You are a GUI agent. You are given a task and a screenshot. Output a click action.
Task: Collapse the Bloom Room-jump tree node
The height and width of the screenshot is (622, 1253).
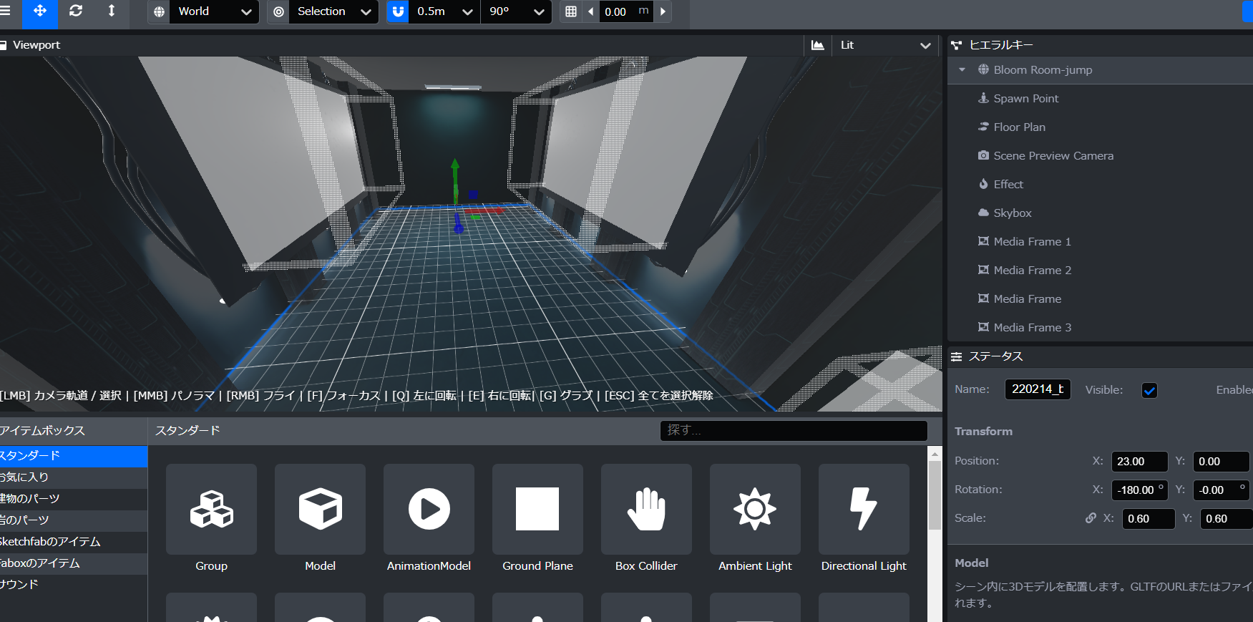click(x=962, y=70)
